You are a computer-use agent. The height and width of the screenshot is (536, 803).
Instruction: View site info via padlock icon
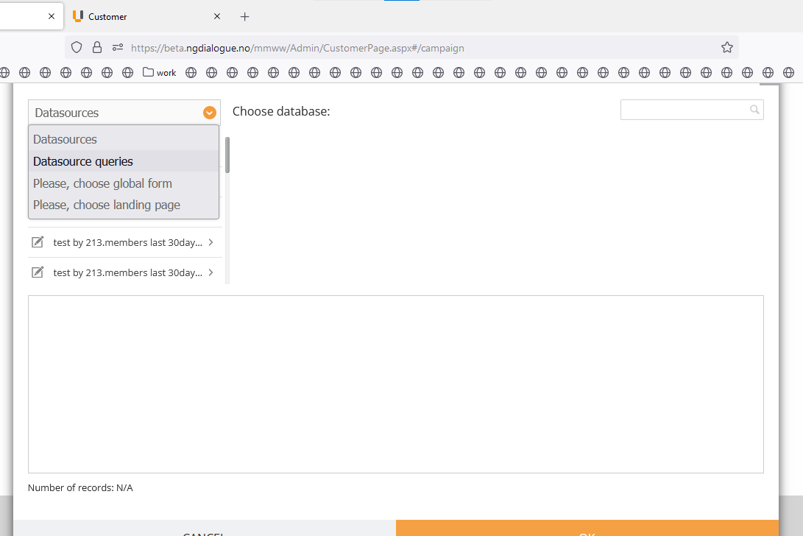[97, 48]
